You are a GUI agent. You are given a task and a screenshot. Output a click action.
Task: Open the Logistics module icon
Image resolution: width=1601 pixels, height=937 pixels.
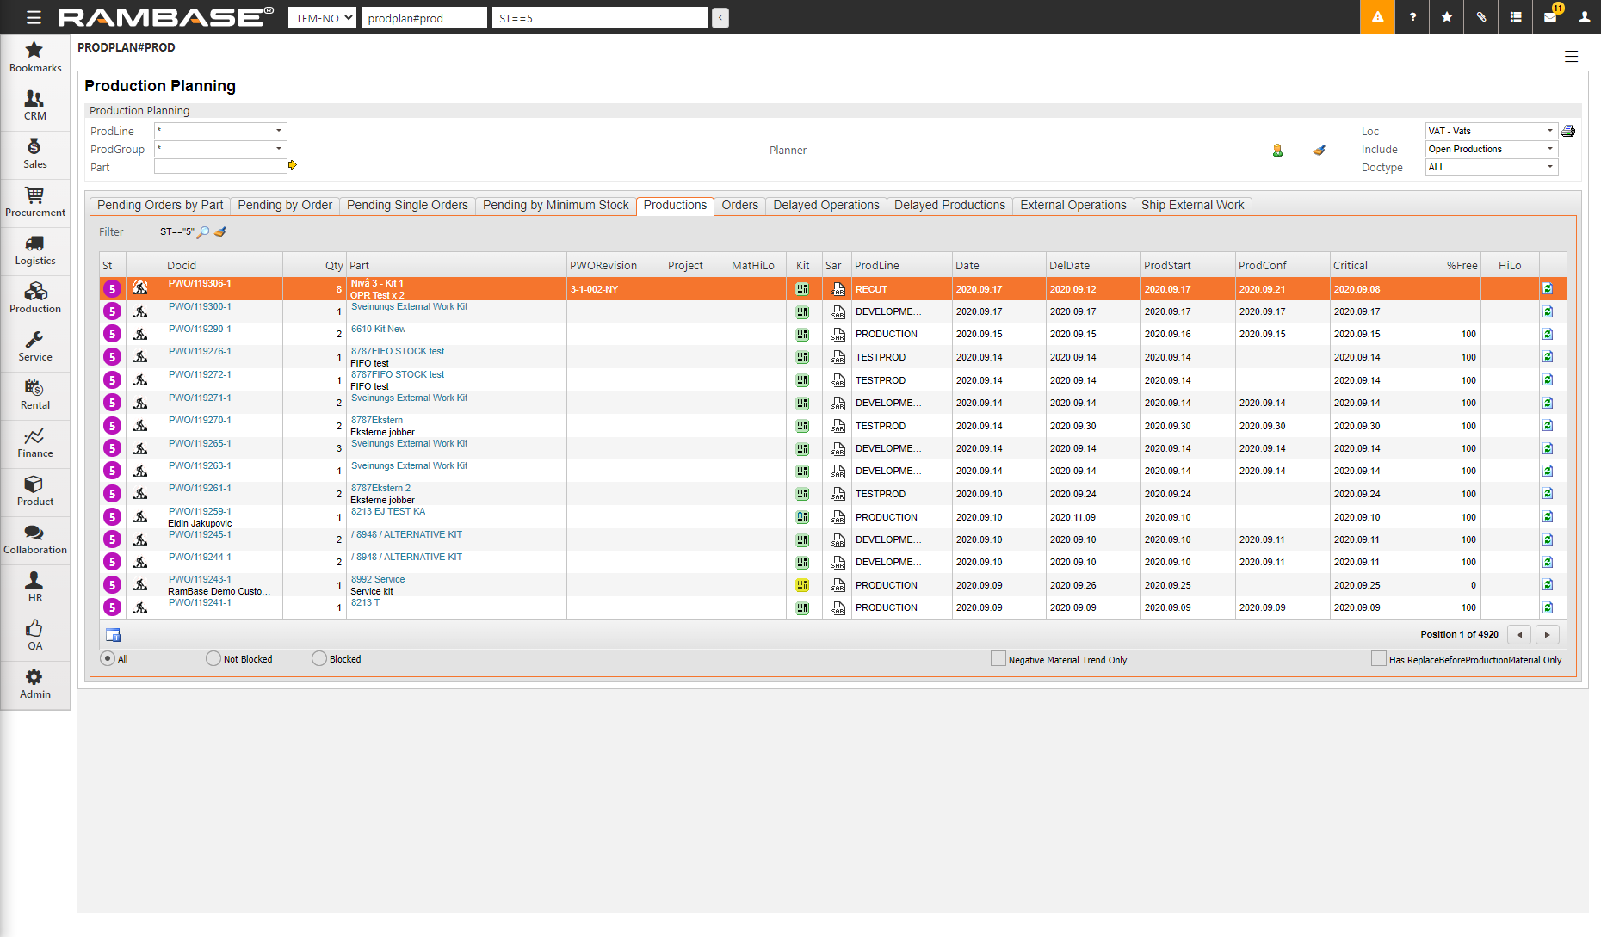pyautogui.click(x=34, y=249)
